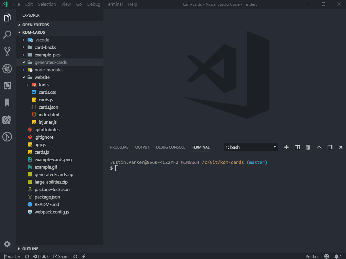This screenshot has width=346, height=259.
Task: Open the Source Control view
Action: click(x=7, y=52)
